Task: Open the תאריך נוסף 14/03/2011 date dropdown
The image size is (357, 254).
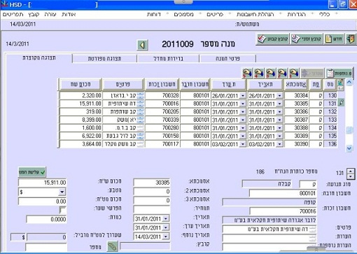Action: [x=166, y=237]
